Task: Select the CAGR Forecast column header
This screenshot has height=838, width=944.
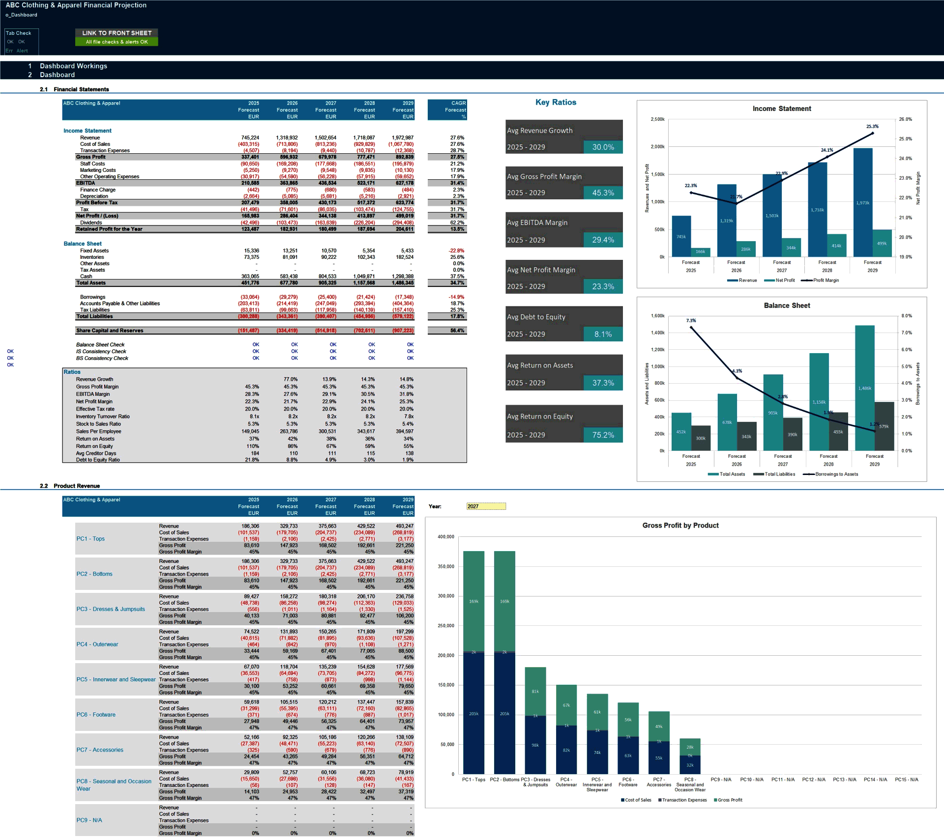Action: pos(447,110)
